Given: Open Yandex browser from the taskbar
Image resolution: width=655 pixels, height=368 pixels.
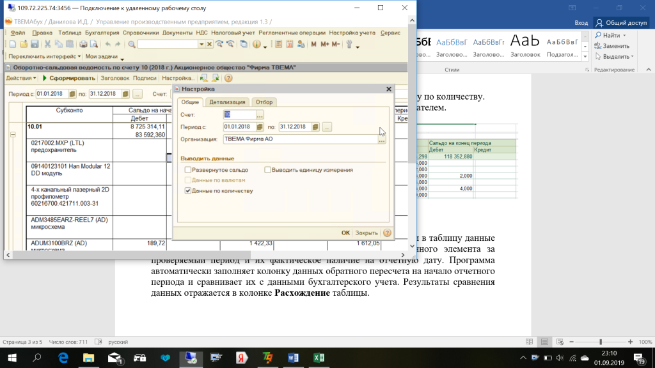Looking at the screenshot, I should click(241, 358).
